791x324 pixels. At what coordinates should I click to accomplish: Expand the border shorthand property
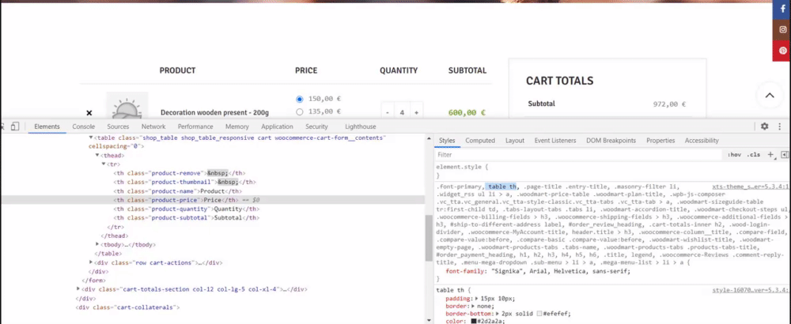(x=474, y=306)
